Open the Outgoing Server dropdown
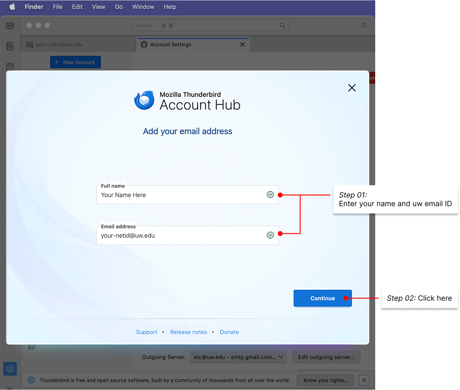 238,357
